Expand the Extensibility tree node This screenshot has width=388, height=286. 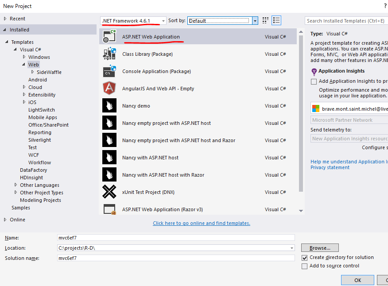[x=24, y=94]
